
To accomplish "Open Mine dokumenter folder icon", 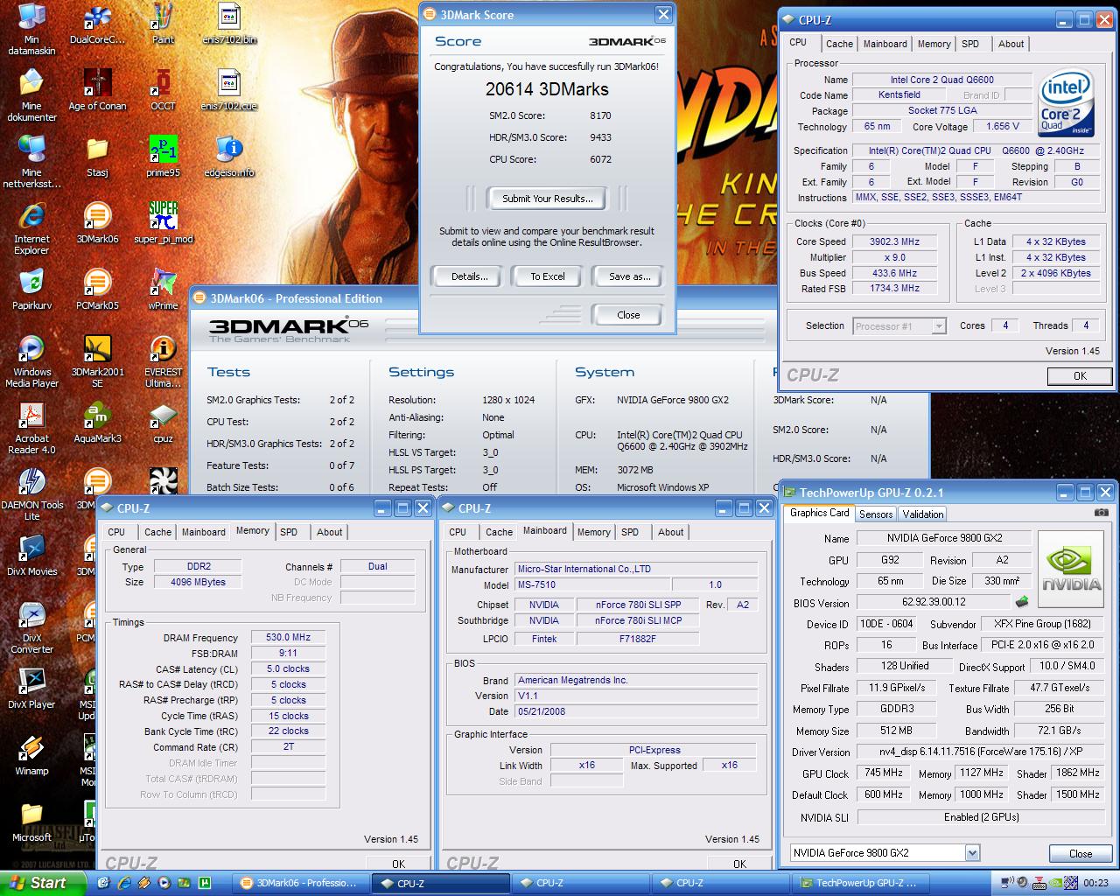I will (31, 95).
